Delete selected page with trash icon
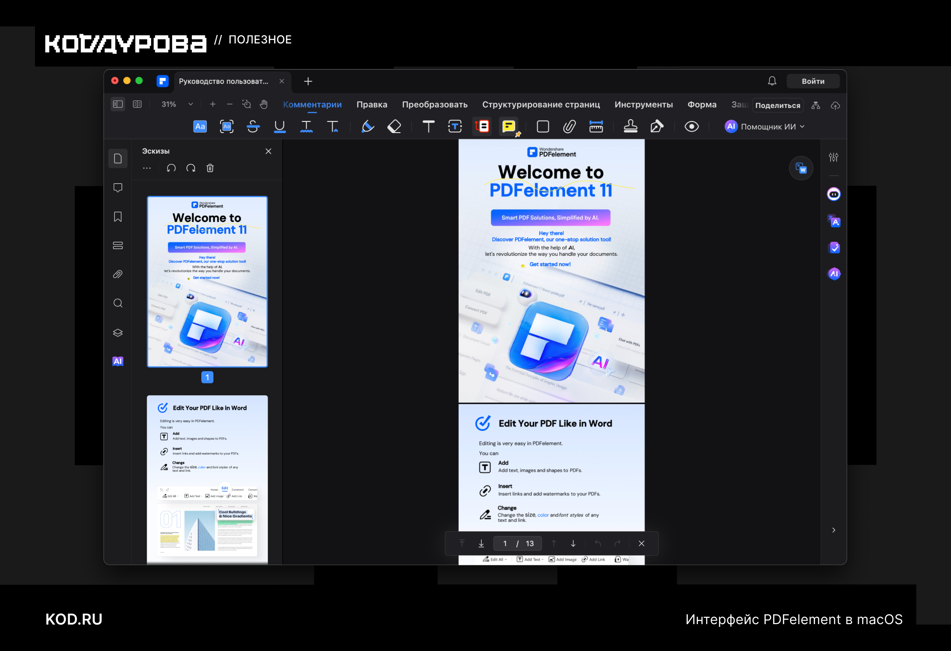The width and height of the screenshot is (951, 651). click(x=210, y=168)
